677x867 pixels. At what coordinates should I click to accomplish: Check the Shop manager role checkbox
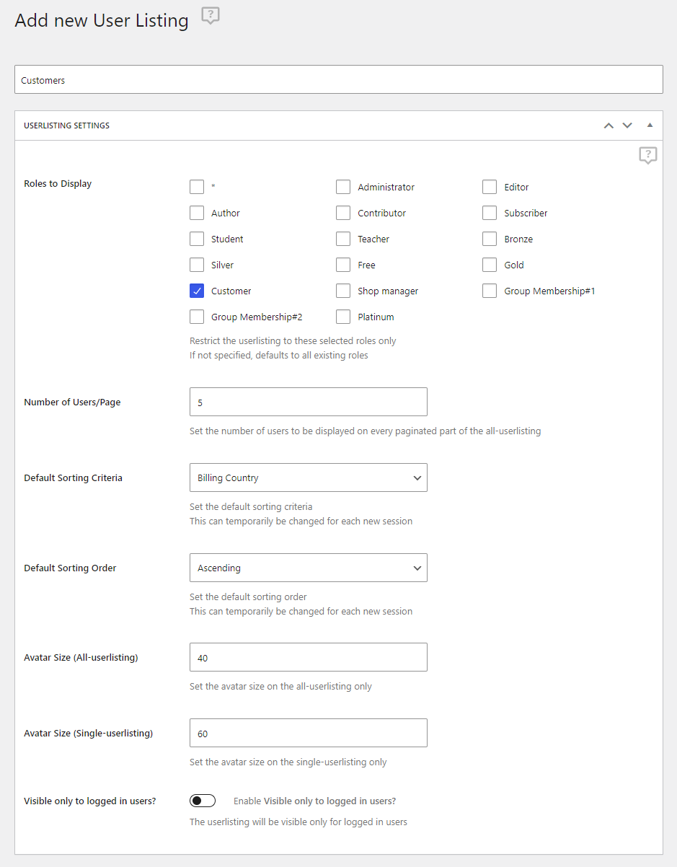point(343,291)
